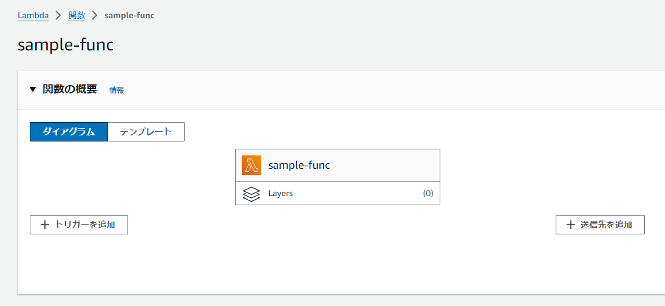Screen dimensions: 665x306
Task: Click the plus icon beside 送信先を追加
Action: [570, 225]
